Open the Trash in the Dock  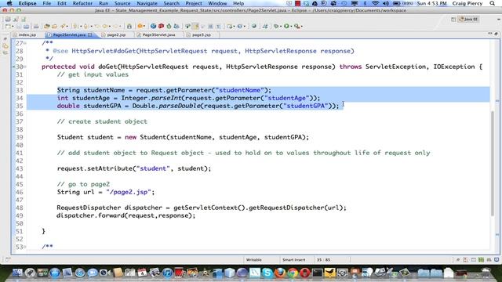pos(486,273)
